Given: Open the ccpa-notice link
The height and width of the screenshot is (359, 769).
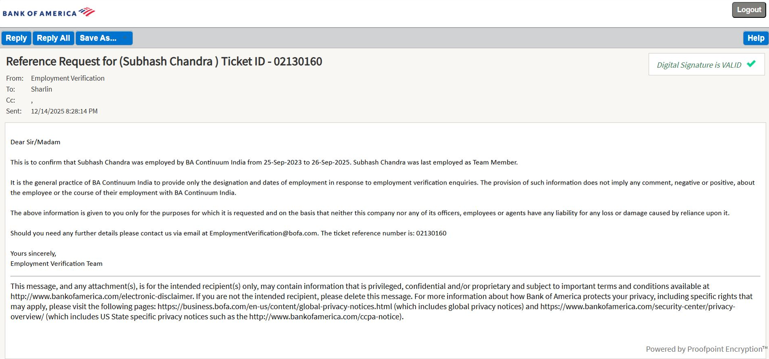Looking at the screenshot, I should pyautogui.click(x=325, y=317).
